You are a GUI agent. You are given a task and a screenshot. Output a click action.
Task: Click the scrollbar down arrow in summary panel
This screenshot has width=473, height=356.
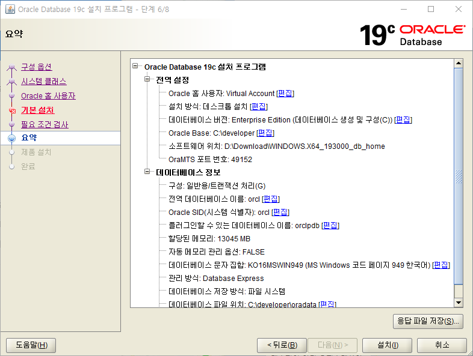point(459,303)
